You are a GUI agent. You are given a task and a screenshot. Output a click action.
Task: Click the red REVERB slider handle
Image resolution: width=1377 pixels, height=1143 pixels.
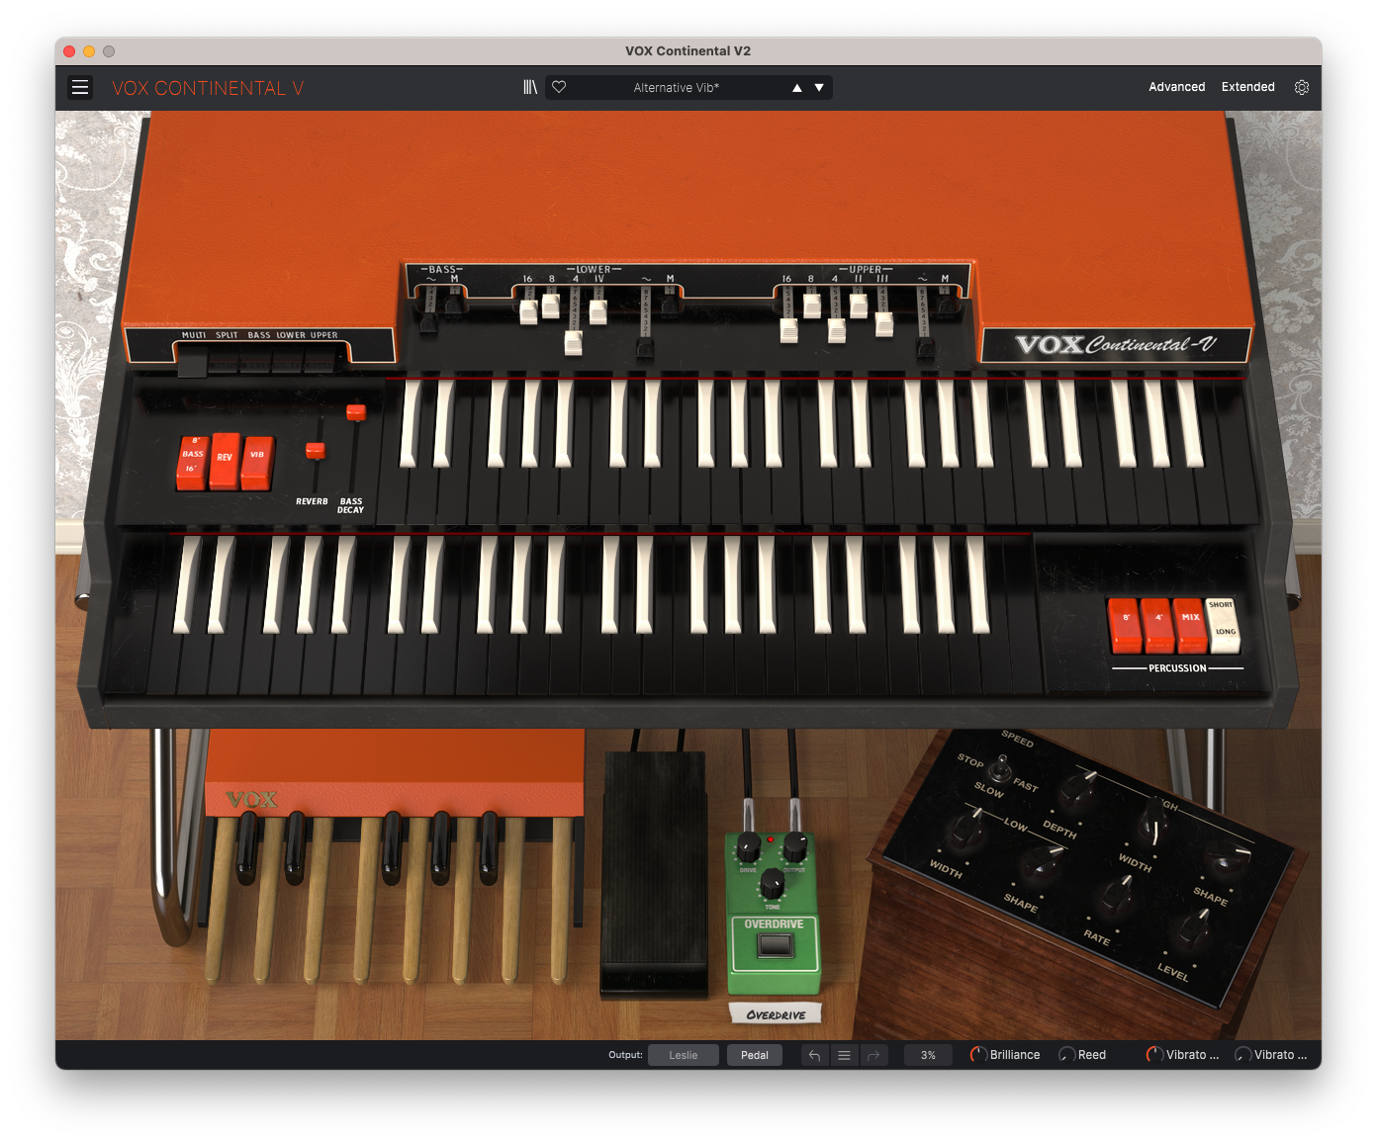pyautogui.click(x=316, y=451)
